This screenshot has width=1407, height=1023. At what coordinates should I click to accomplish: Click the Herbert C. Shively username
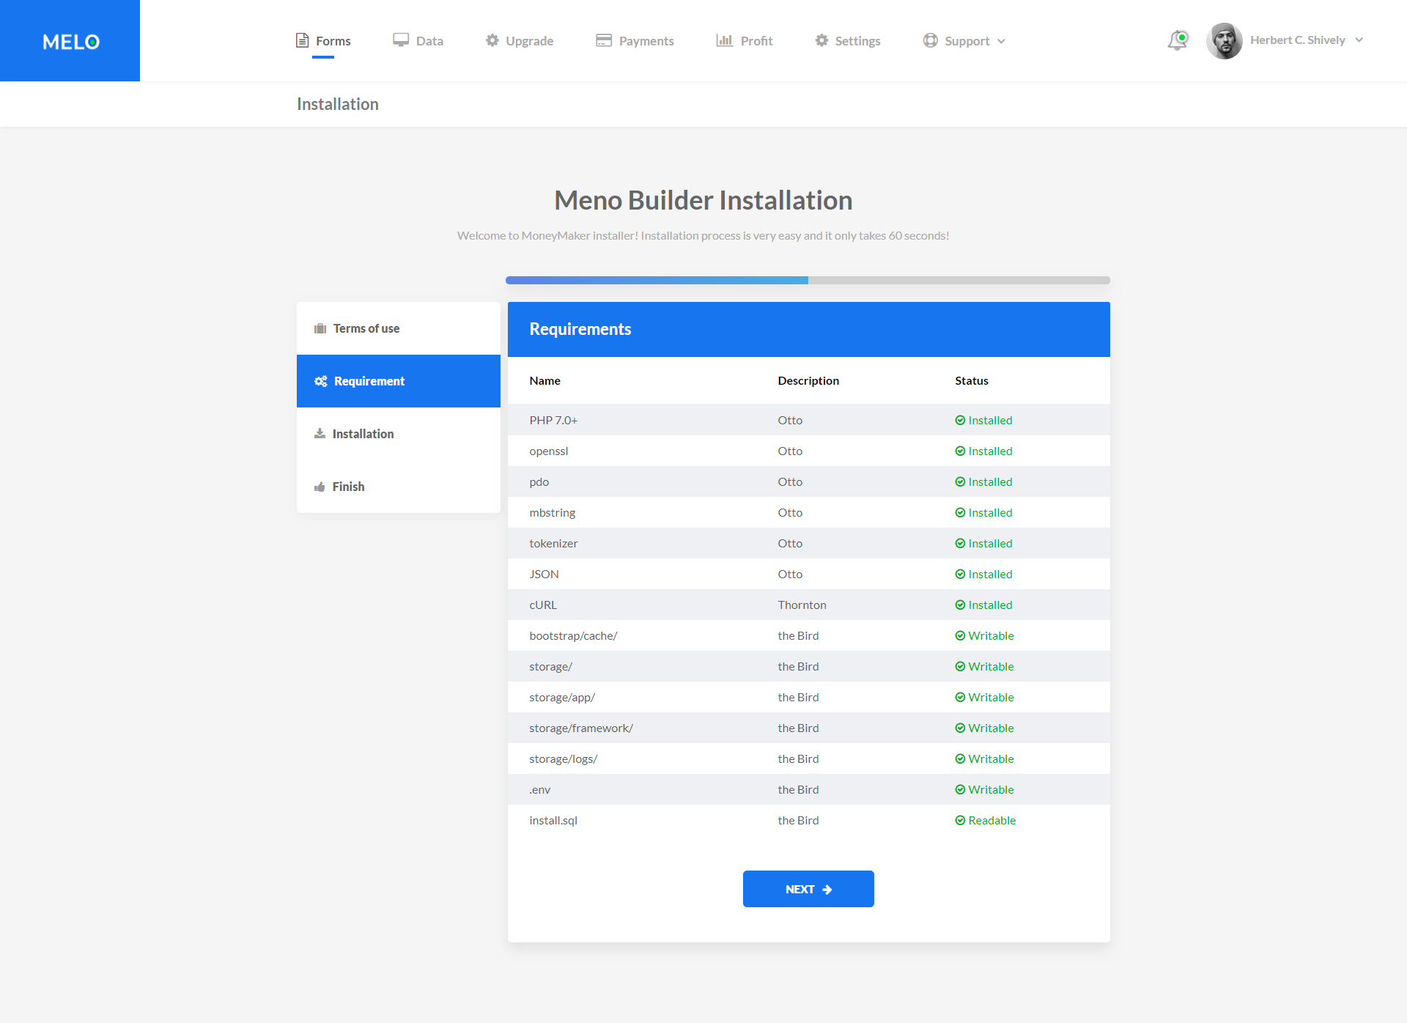click(1297, 40)
